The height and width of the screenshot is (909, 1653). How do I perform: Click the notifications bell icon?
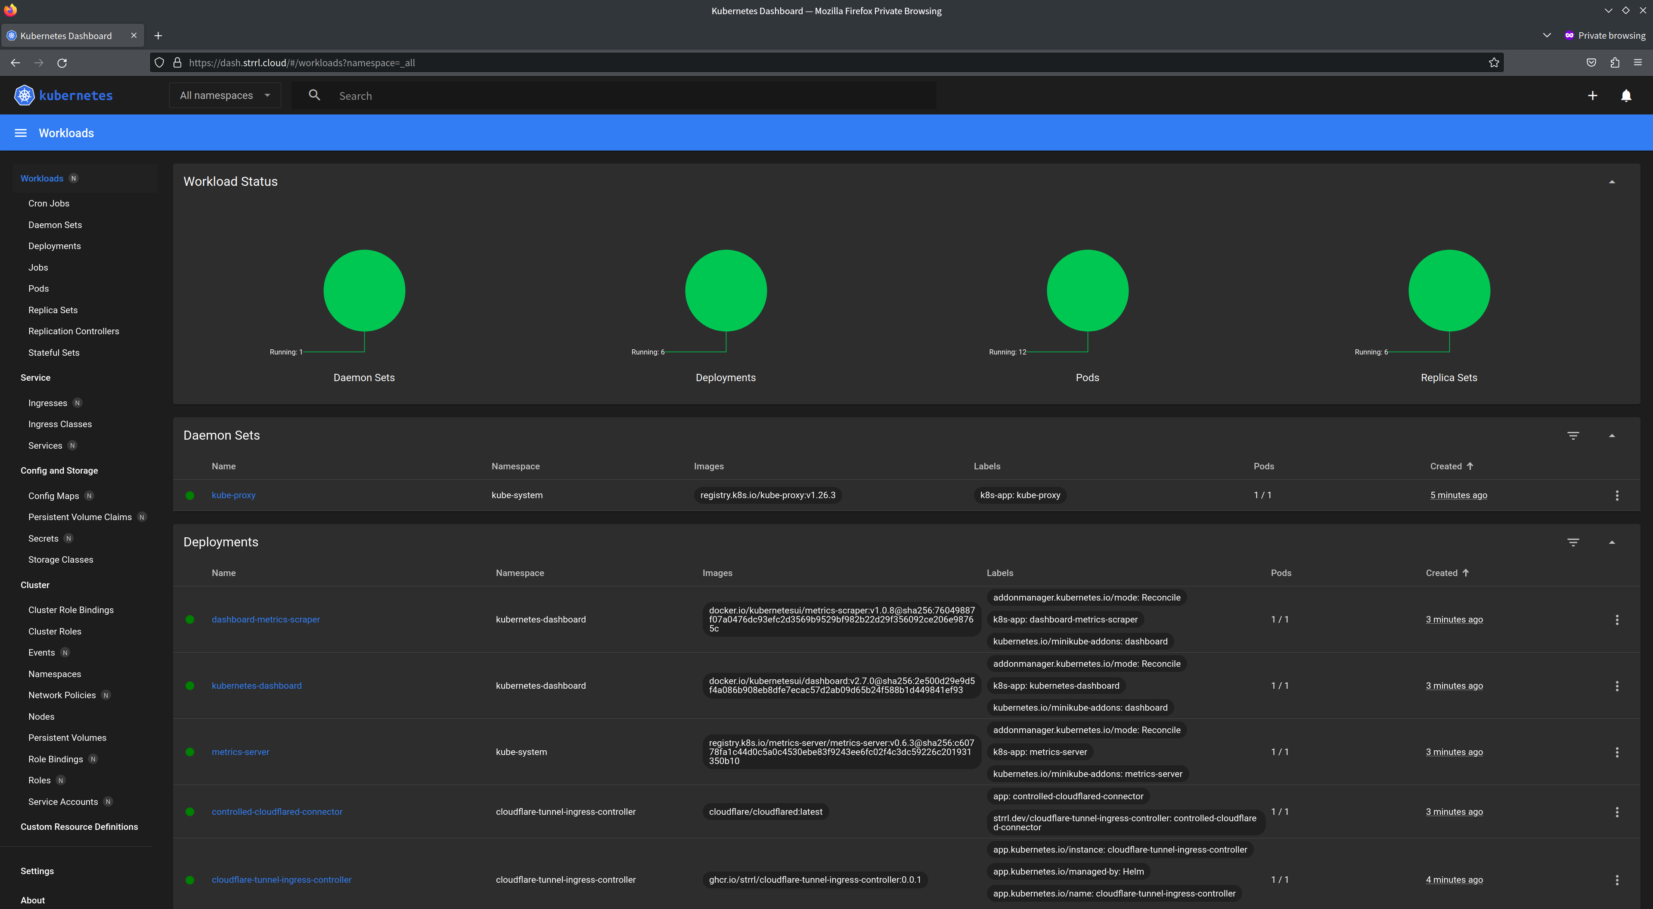(x=1625, y=96)
